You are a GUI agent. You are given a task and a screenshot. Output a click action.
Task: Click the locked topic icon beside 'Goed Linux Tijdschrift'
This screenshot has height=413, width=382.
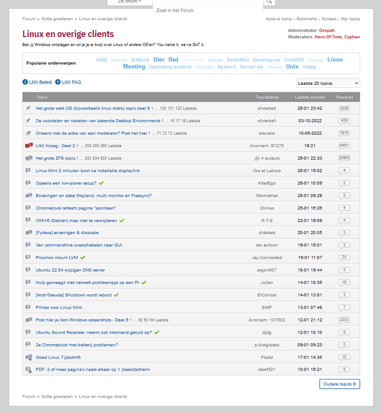click(x=28, y=357)
